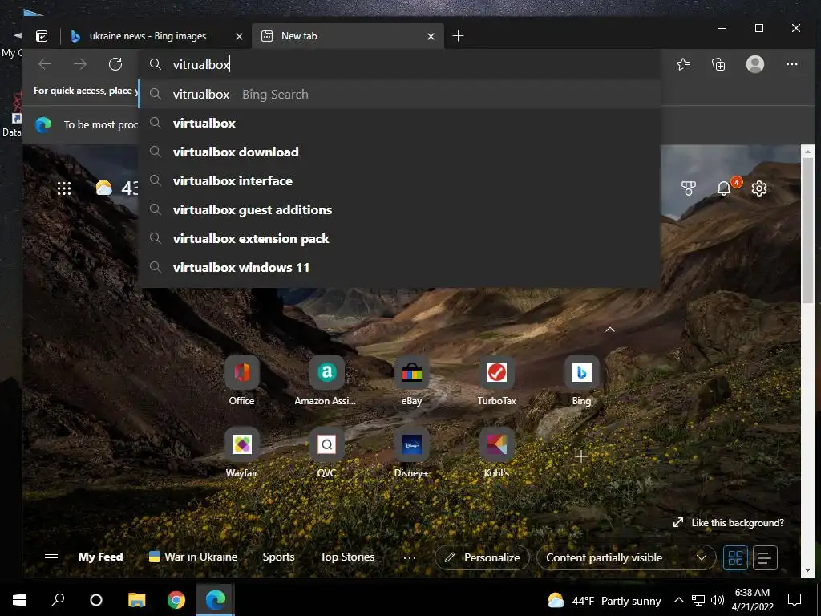This screenshot has height=616, width=821.
Task: Open notifications bell with 4 badge
Action: click(x=724, y=188)
